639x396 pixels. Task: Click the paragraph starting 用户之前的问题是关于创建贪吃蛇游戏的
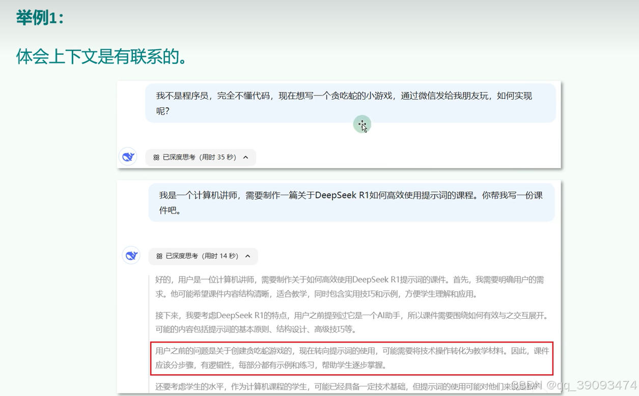coord(352,358)
